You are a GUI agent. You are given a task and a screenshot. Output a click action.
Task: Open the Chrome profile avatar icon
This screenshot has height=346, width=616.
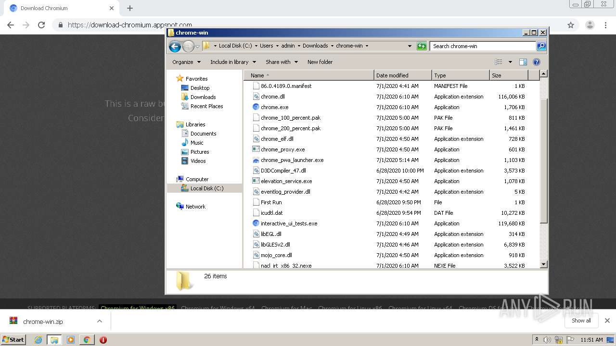tap(590, 25)
